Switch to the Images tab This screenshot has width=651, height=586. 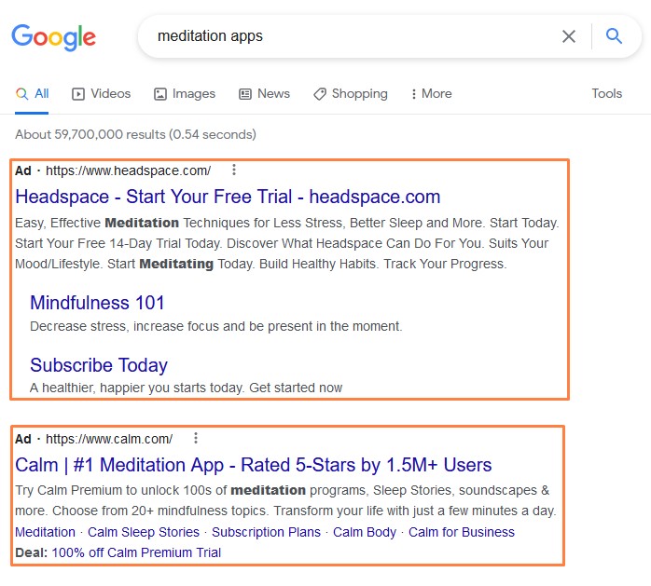coord(185,94)
